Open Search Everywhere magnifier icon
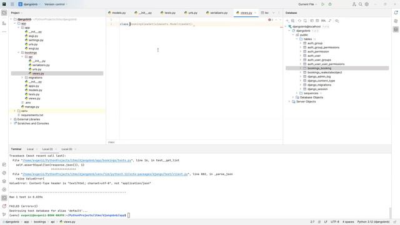The width and height of the screenshot is (400, 225). [x=361, y=4]
